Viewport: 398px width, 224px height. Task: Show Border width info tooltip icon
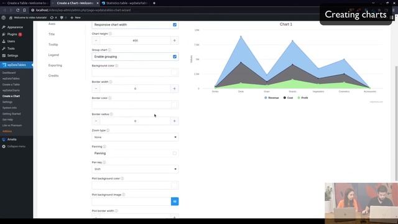click(111, 82)
